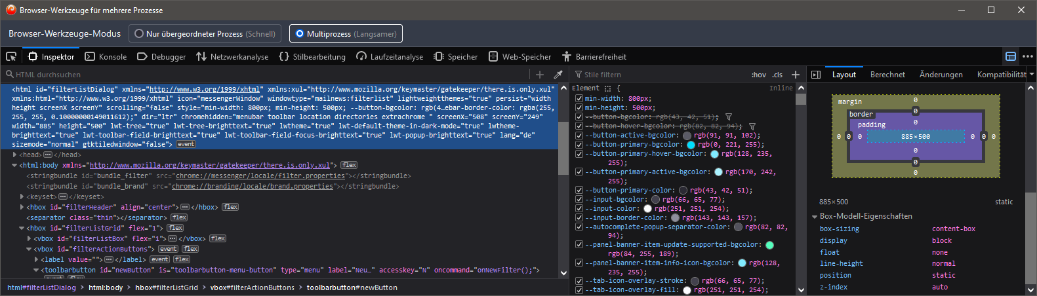Open the Netzwerkanalyse tab
Image resolution: width=1037 pixels, height=296 pixels.
click(x=232, y=57)
